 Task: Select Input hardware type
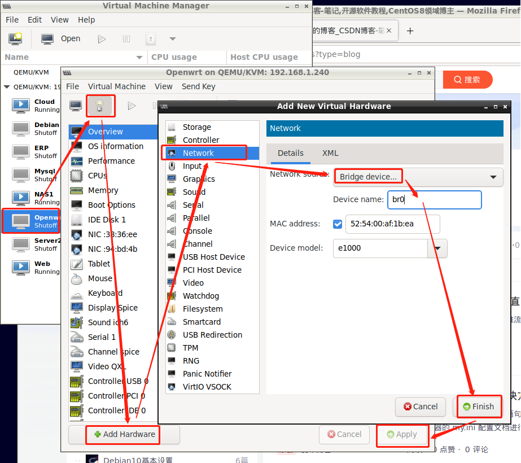pos(212,166)
